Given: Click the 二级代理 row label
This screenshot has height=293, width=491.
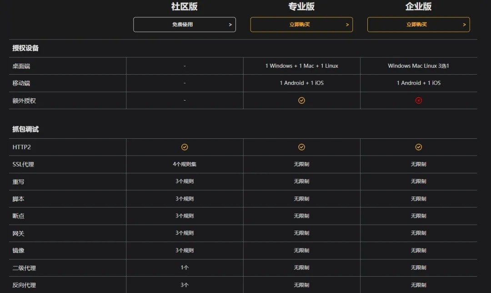Looking at the screenshot, I should pyautogui.click(x=24, y=268).
